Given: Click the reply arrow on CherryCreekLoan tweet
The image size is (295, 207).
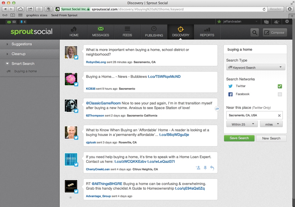Looking at the screenshot, I should (212, 168).
